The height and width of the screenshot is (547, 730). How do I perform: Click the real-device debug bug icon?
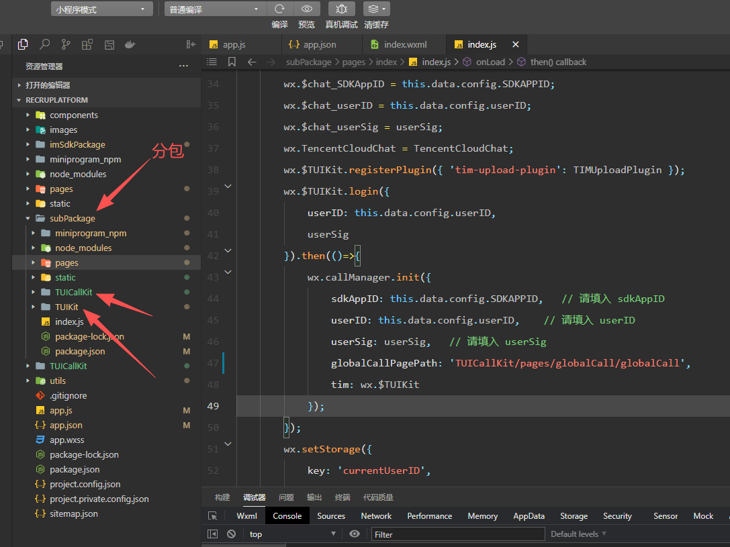tap(342, 9)
